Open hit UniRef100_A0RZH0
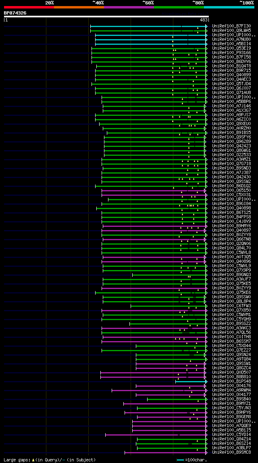Viewport: 258px width, 463px height. click(x=231, y=128)
